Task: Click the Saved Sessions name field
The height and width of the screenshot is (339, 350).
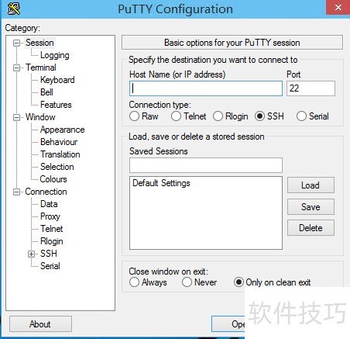Action: [206, 165]
